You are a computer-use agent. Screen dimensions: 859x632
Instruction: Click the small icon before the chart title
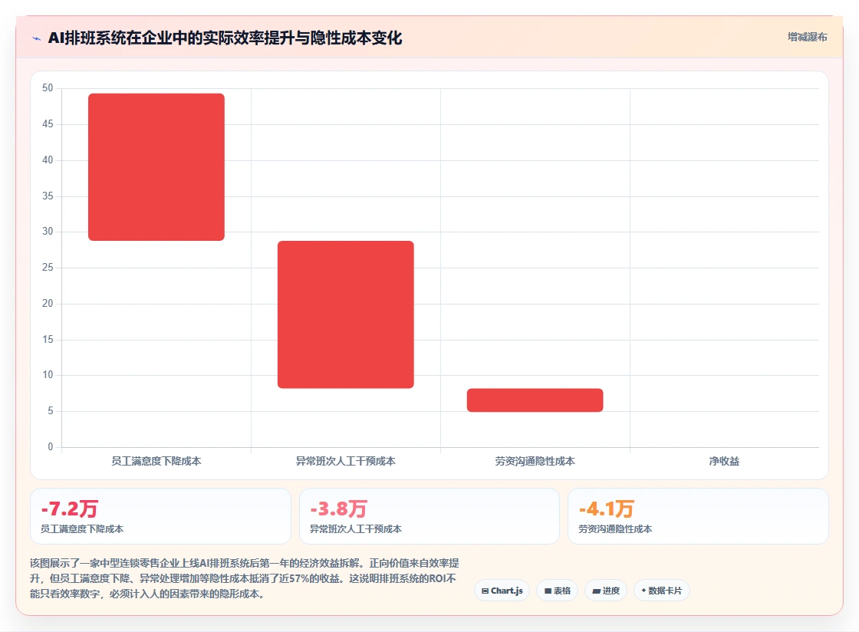coord(37,38)
